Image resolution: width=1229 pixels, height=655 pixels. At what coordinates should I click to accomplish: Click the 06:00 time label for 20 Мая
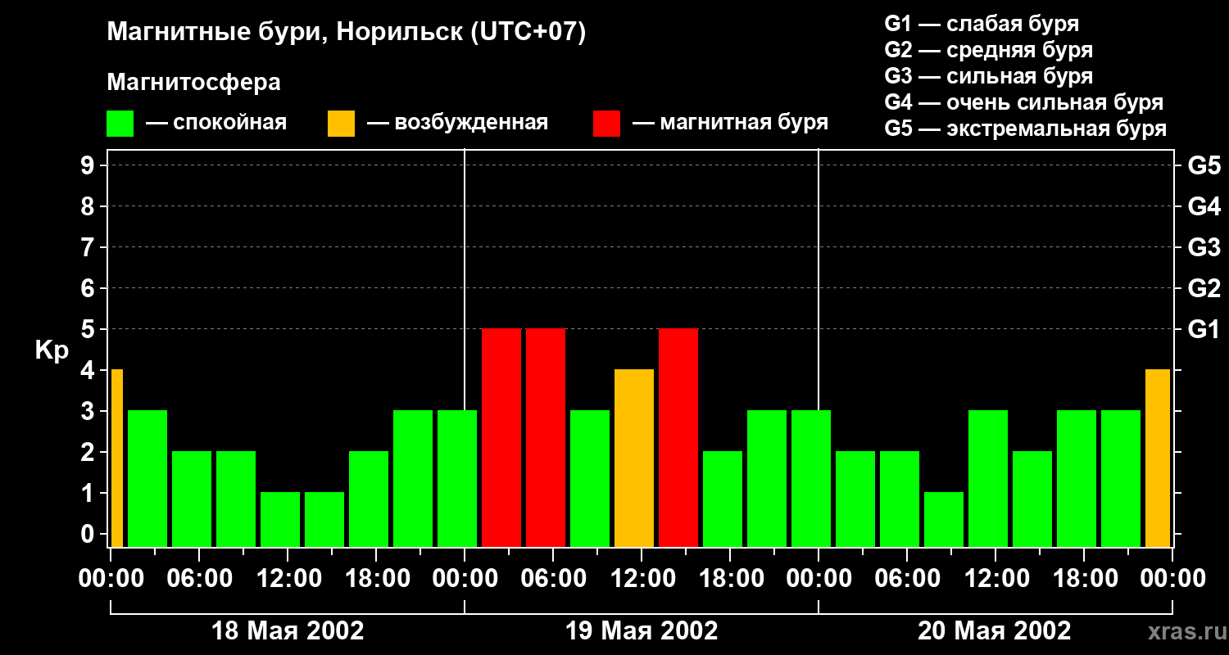coord(907,579)
